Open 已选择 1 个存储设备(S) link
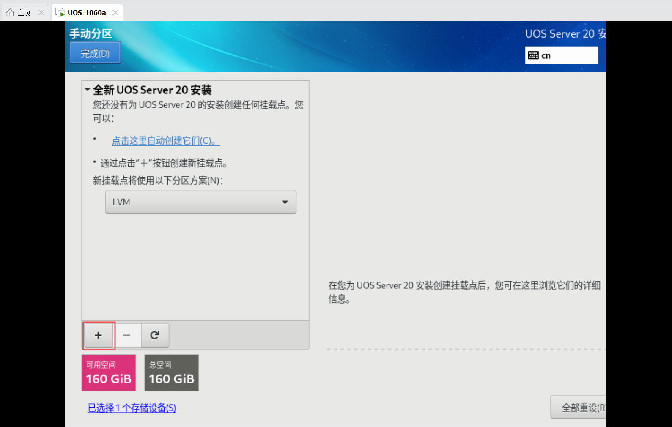Screen dimensions: 672x427 [132, 408]
